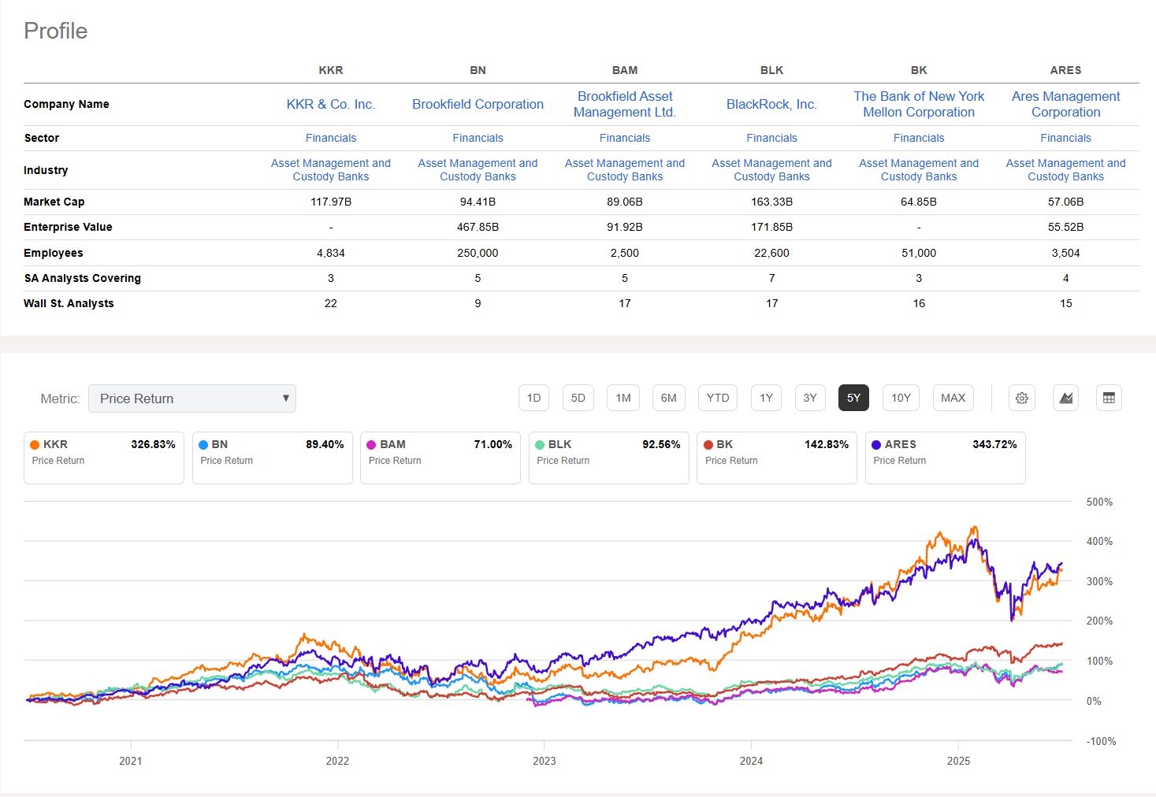Open chart settings gear icon
This screenshot has width=1156, height=797.
tap(1022, 398)
